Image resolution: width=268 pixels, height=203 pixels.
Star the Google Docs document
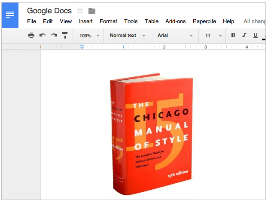point(80,11)
